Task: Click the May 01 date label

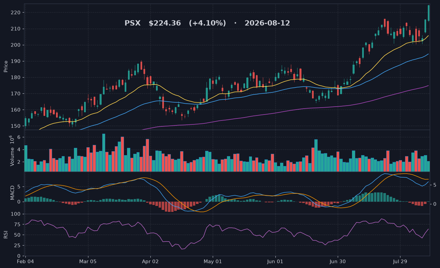Action: (213, 261)
